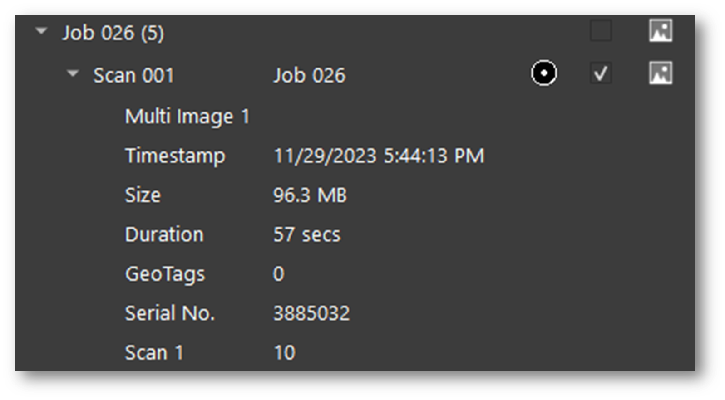Click the GeoTags label
Viewport: 725px width, 400px height.
tap(165, 274)
